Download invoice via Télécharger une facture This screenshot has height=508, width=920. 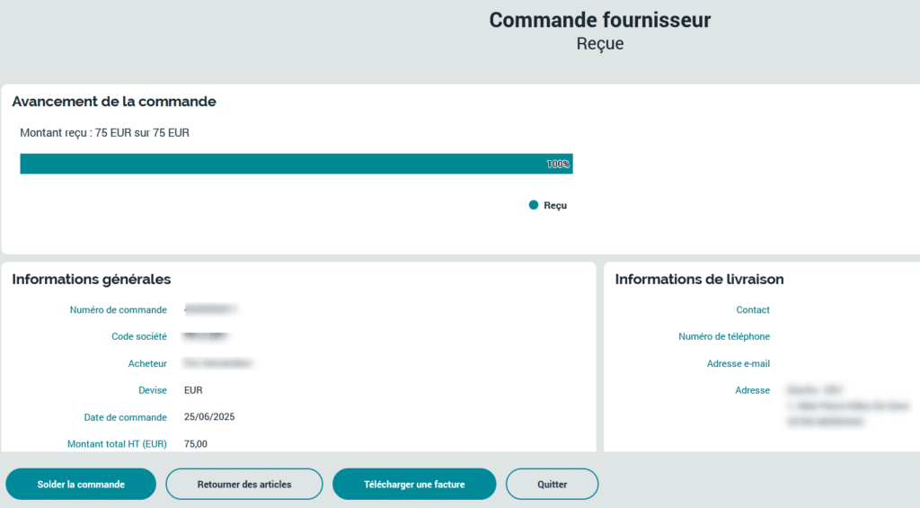(414, 484)
